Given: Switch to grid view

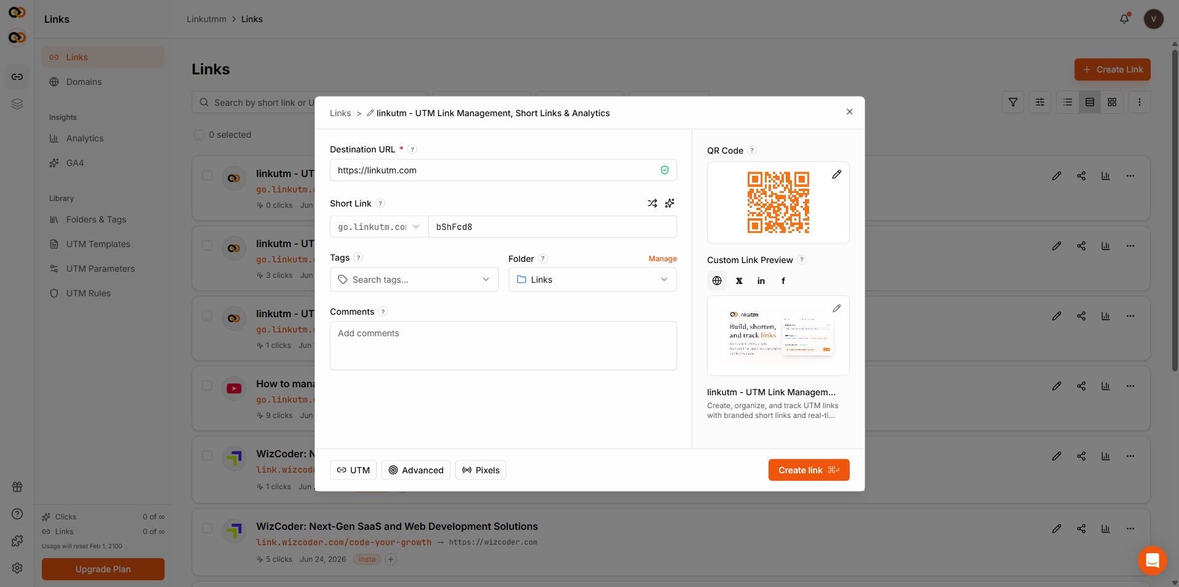Looking at the screenshot, I should [x=1112, y=102].
